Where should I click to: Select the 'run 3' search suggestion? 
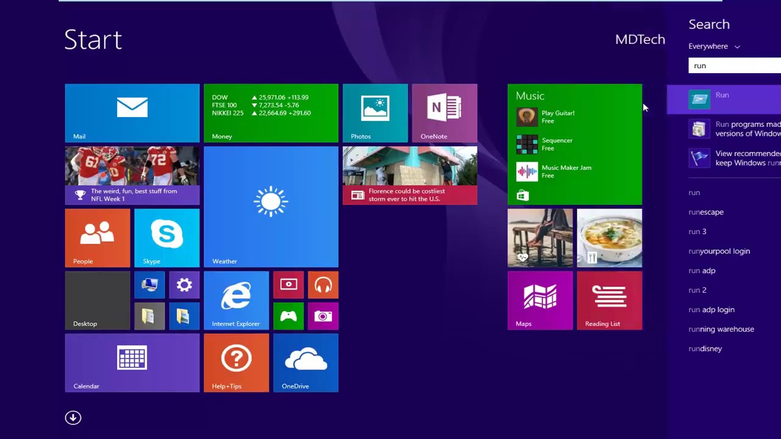tap(697, 232)
